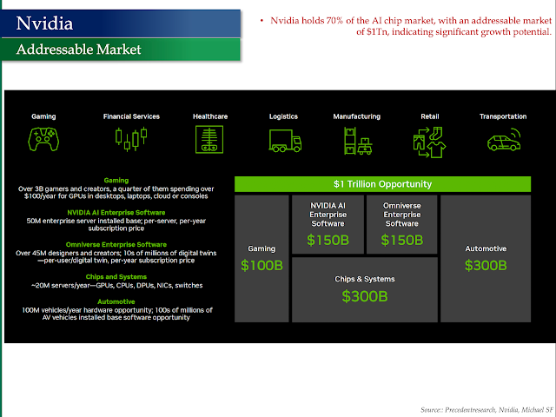The width and height of the screenshot is (556, 417).
Task: Click text '100M vehicles/year hardware opportunity'
Action: 87,310
